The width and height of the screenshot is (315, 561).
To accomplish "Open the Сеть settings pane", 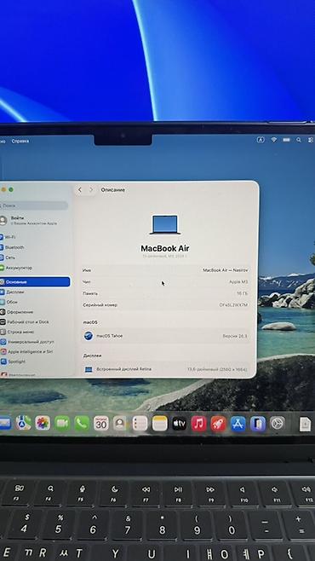I will [10, 257].
